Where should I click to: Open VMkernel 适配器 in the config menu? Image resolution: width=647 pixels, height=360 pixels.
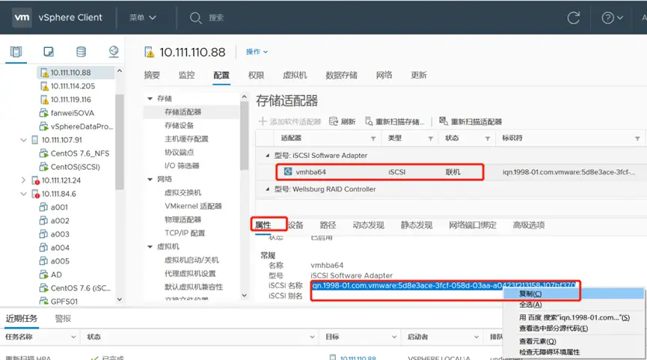(x=193, y=206)
